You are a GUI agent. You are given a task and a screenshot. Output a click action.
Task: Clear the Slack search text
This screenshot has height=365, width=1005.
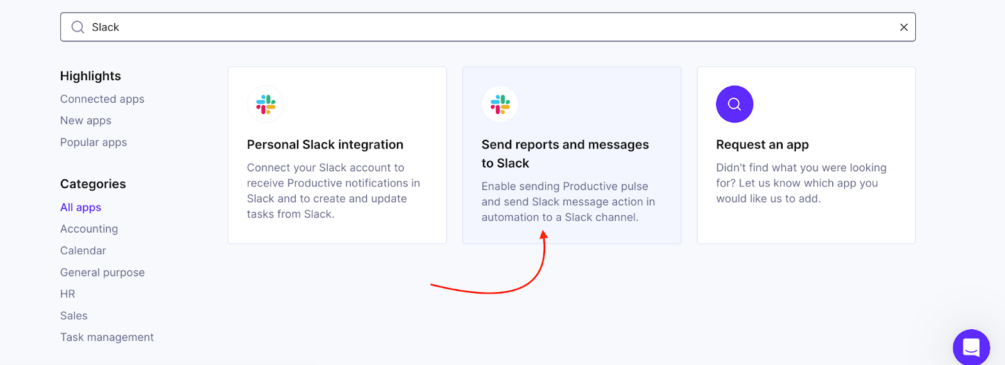904,27
